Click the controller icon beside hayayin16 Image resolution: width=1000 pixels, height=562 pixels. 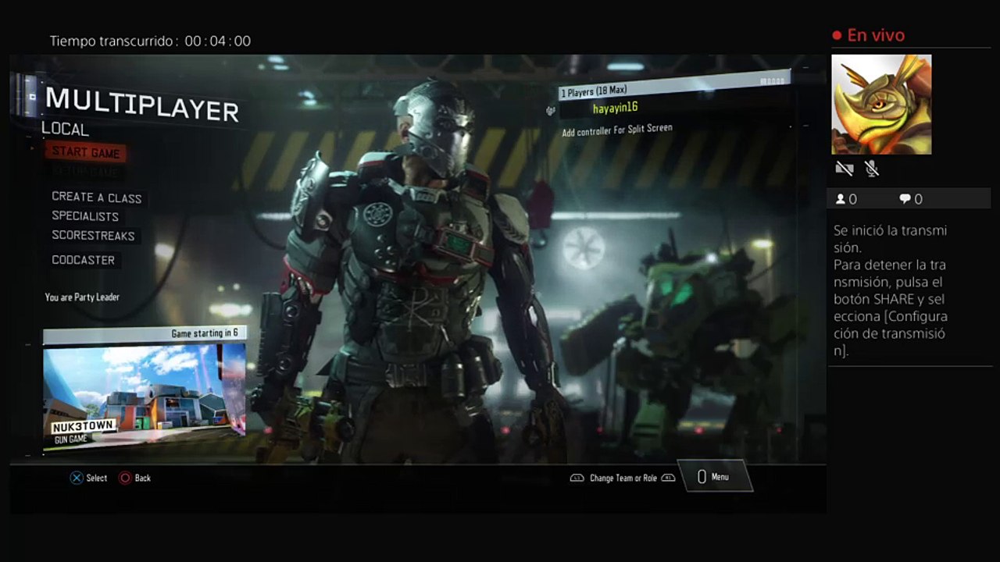(551, 111)
